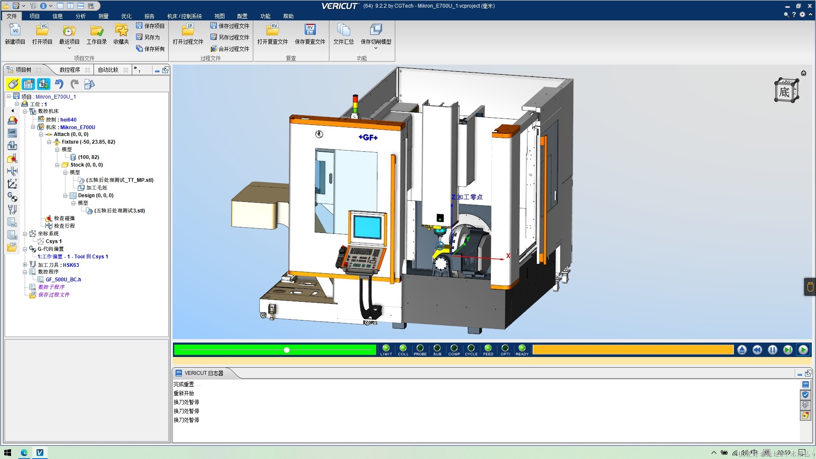Open the 项目 menu
Image resolution: width=816 pixels, height=459 pixels.
(x=34, y=16)
